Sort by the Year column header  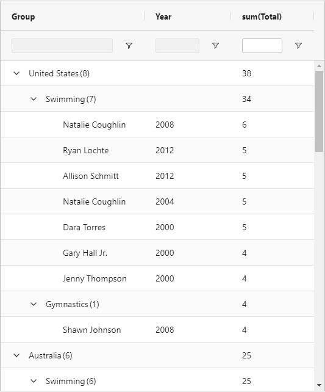pyautogui.click(x=163, y=16)
